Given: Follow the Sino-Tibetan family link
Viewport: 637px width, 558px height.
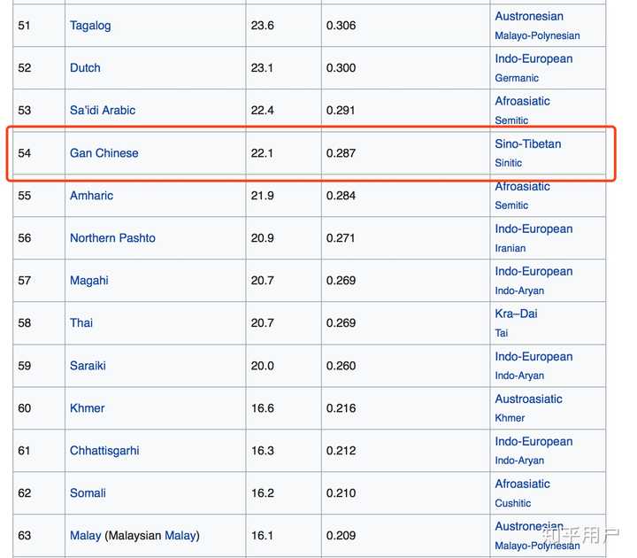Looking at the screenshot, I should 527,143.
